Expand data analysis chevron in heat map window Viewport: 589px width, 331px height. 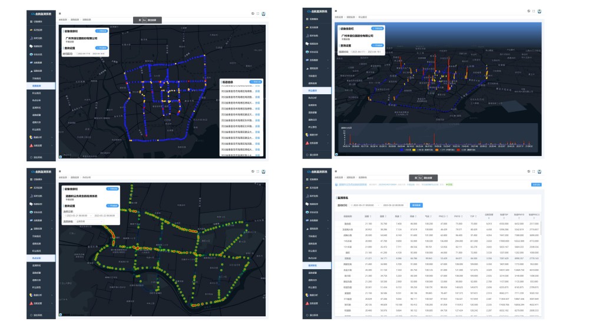tap(52, 295)
